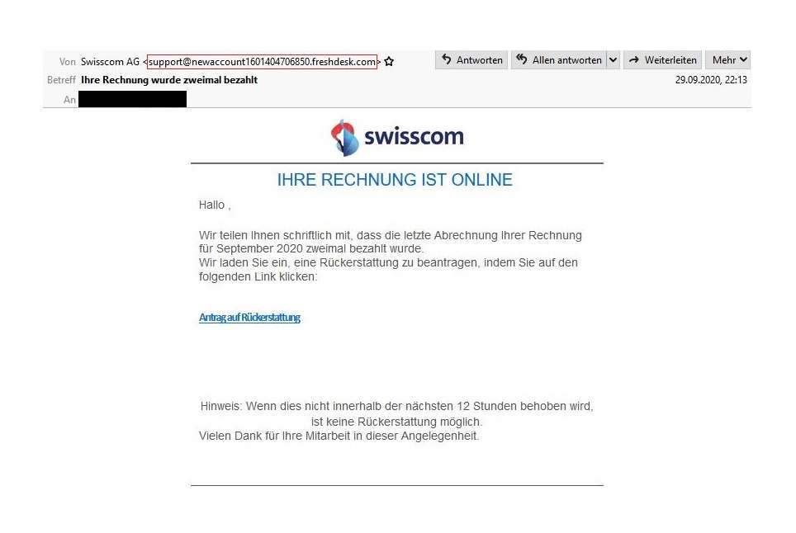Click the double-arrow reply-all icon
The image size is (796, 533).
click(x=521, y=59)
